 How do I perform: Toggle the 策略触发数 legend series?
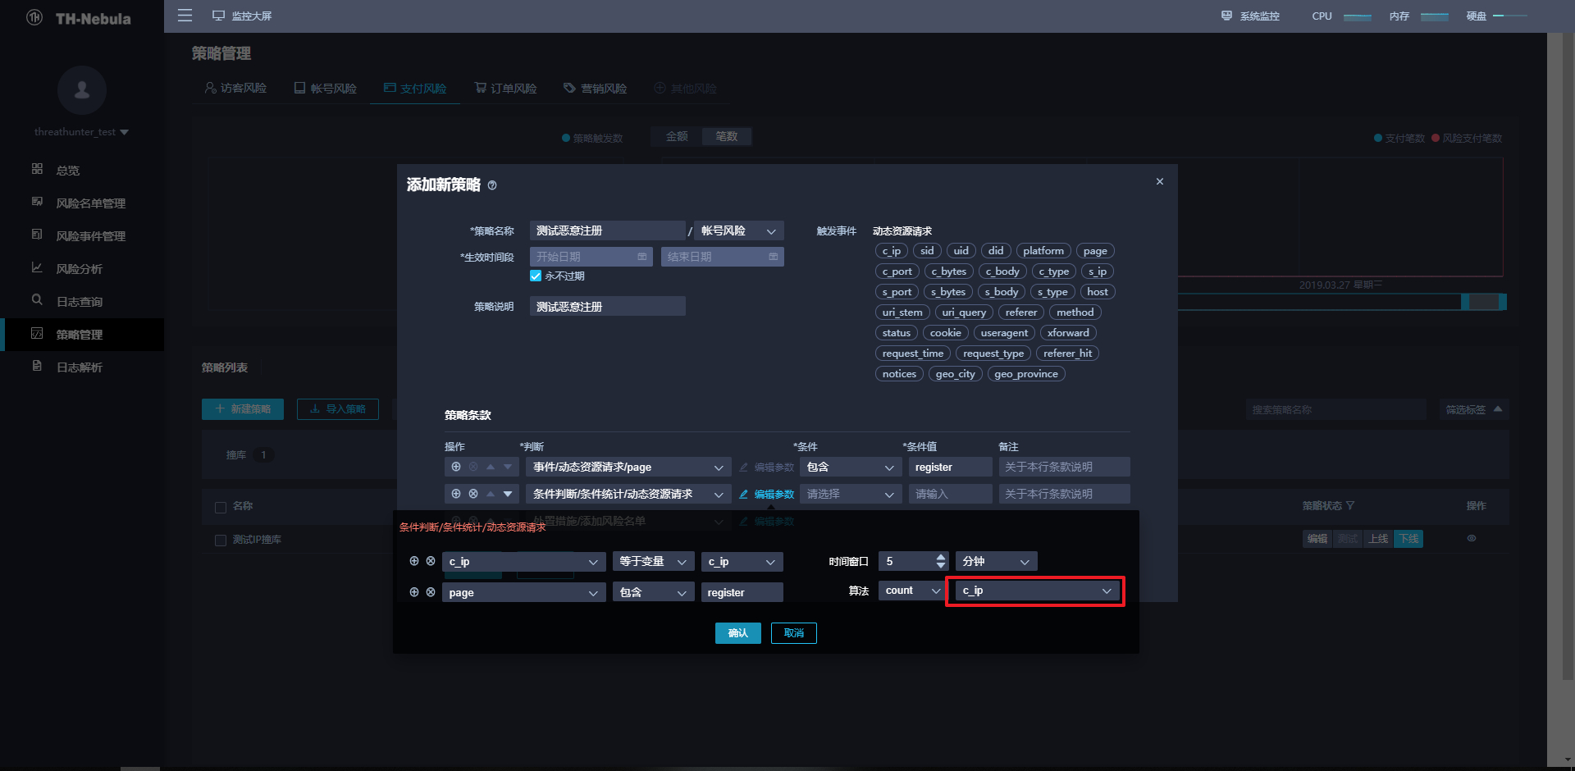pyautogui.click(x=592, y=138)
